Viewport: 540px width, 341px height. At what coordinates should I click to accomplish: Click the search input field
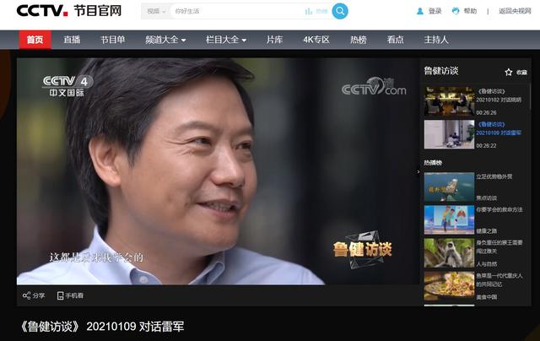[236, 11]
